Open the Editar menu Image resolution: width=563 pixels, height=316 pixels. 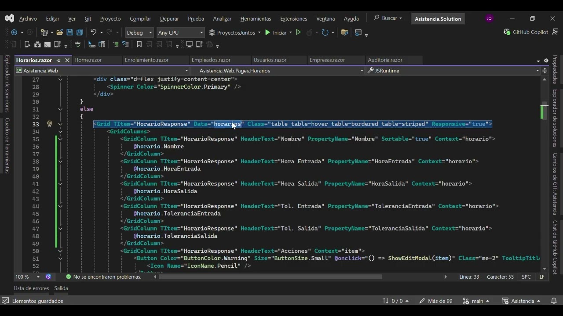point(52,18)
